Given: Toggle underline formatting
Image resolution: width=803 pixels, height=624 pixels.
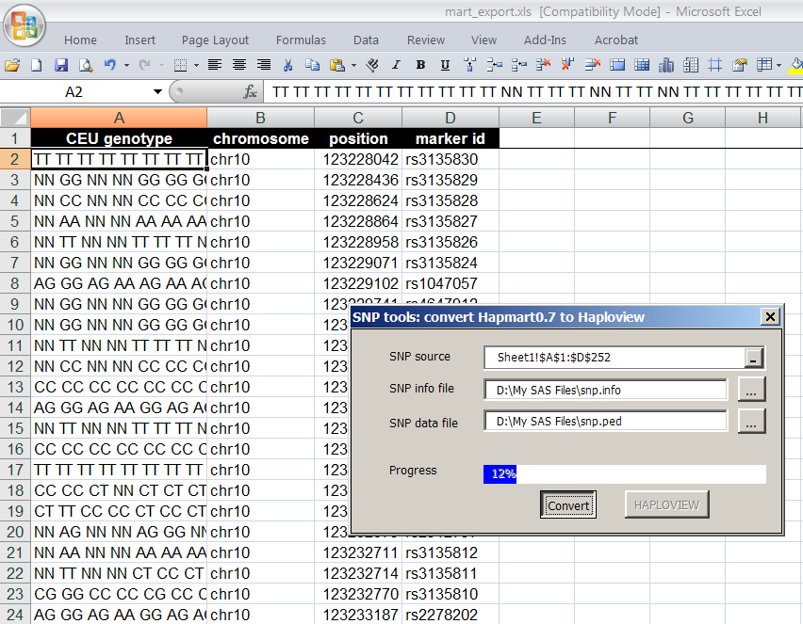Looking at the screenshot, I should tap(445, 65).
